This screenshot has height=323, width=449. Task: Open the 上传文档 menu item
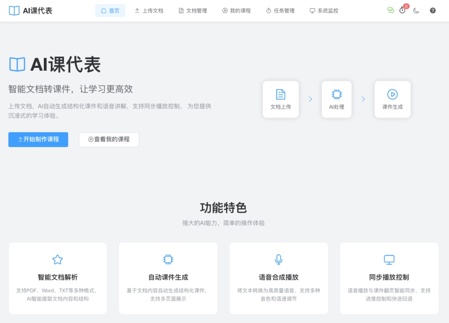[149, 11]
